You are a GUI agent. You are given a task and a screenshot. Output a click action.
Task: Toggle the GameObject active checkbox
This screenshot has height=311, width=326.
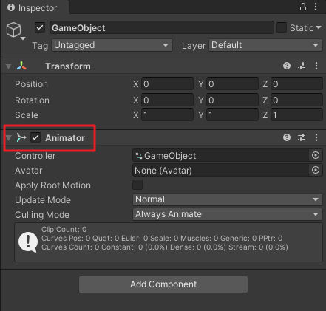coord(40,27)
